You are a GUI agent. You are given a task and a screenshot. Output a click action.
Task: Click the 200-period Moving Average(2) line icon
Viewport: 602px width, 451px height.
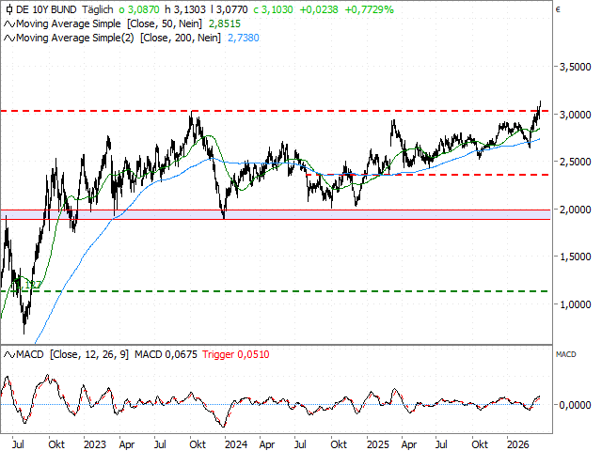tap(8, 38)
